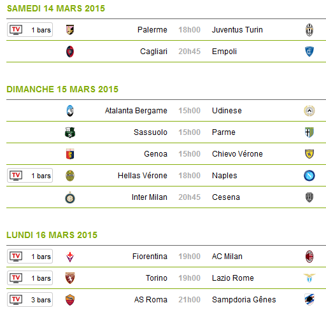Open the Fiorentina team link
This screenshot has height=310, width=326.
150,257
